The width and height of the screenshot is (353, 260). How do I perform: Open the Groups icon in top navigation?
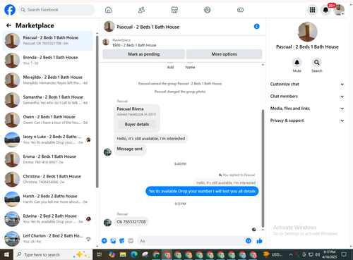[208, 10]
